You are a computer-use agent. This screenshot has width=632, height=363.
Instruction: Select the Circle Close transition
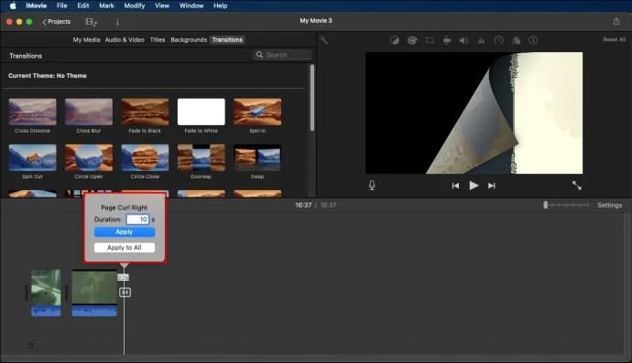click(145, 158)
